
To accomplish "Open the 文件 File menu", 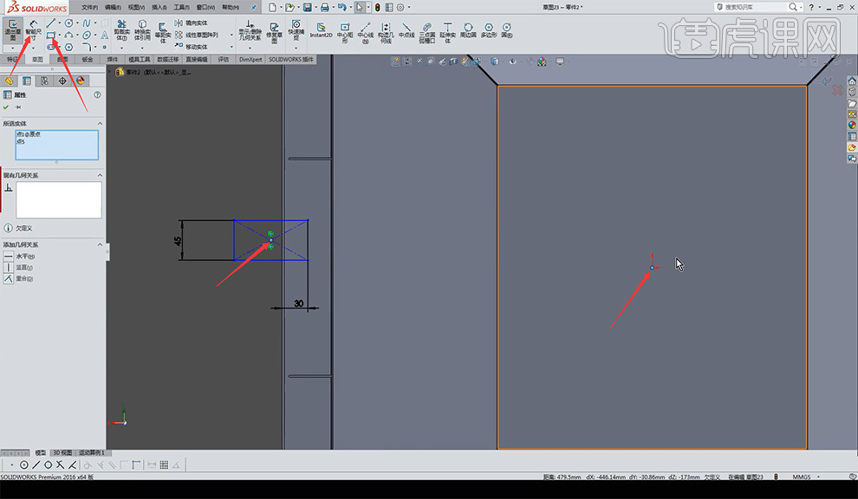I will click(90, 7).
